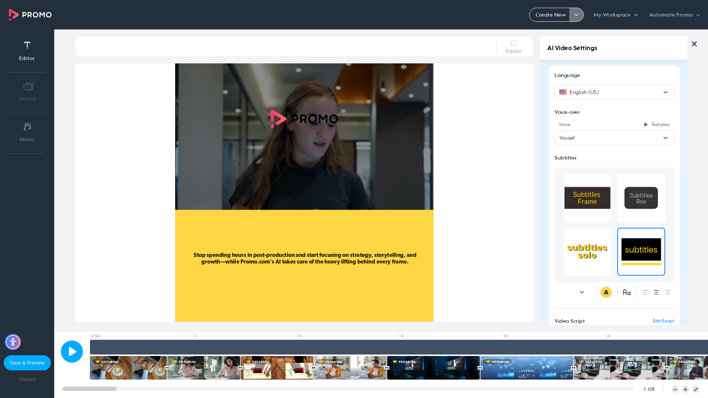708x398 pixels.
Task: Align subtitles to the center
Action: (x=656, y=292)
